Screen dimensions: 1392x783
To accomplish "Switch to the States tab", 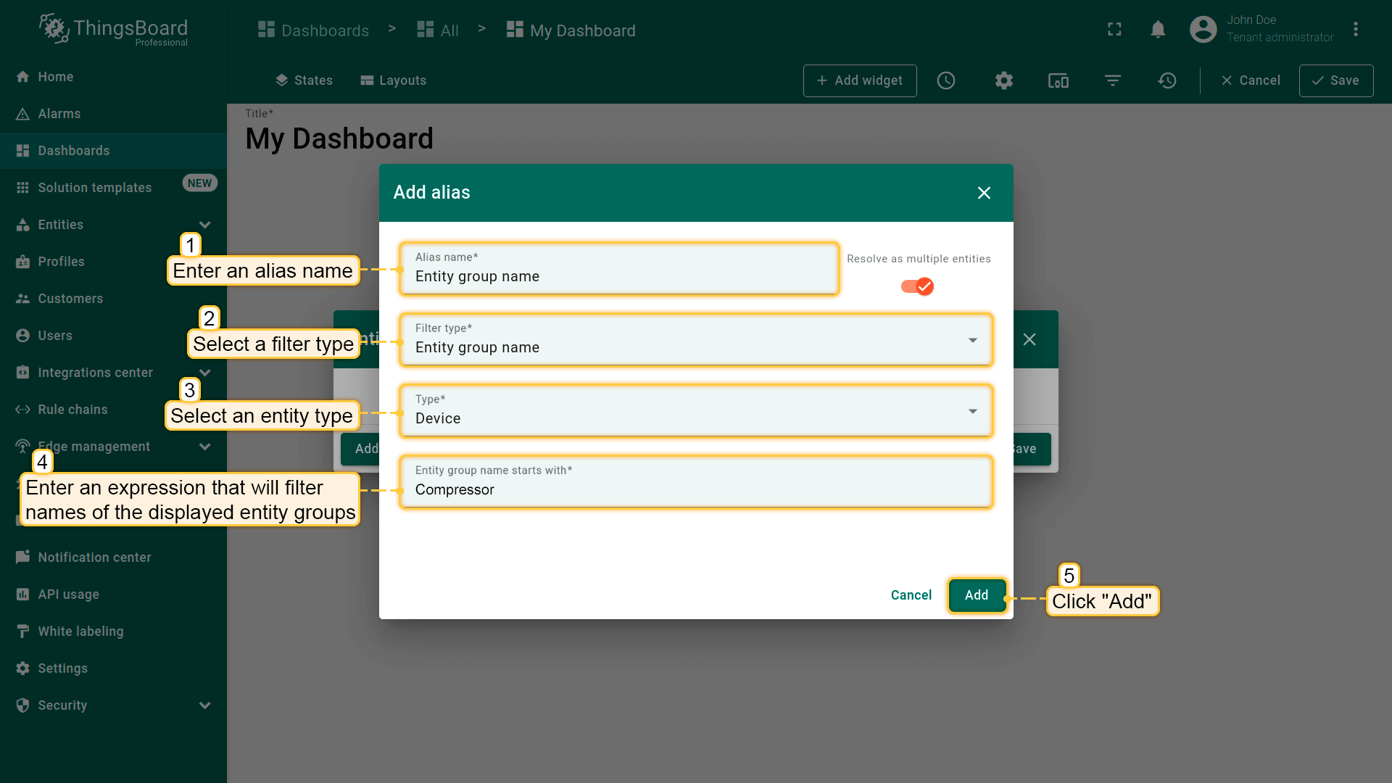I will [304, 80].
